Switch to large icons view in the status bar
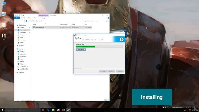 tap(108, 100)
